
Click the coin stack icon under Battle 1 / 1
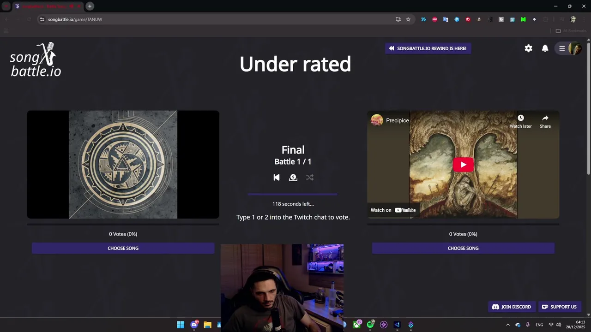[293, 178]
